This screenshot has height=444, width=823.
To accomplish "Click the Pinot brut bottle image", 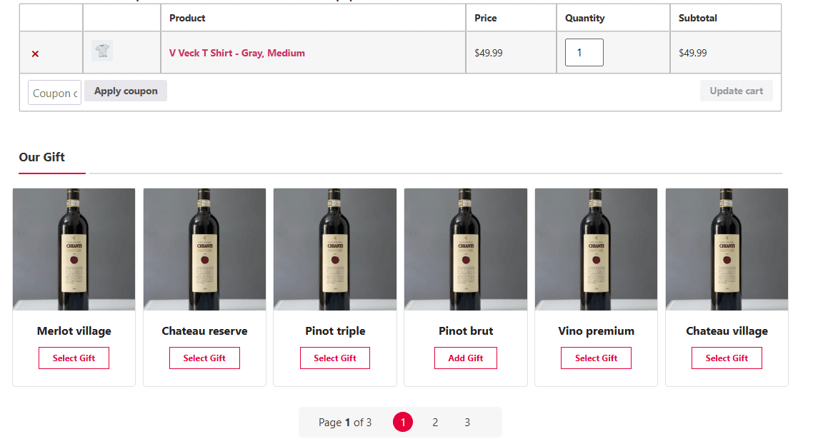I will pos(466,249).
